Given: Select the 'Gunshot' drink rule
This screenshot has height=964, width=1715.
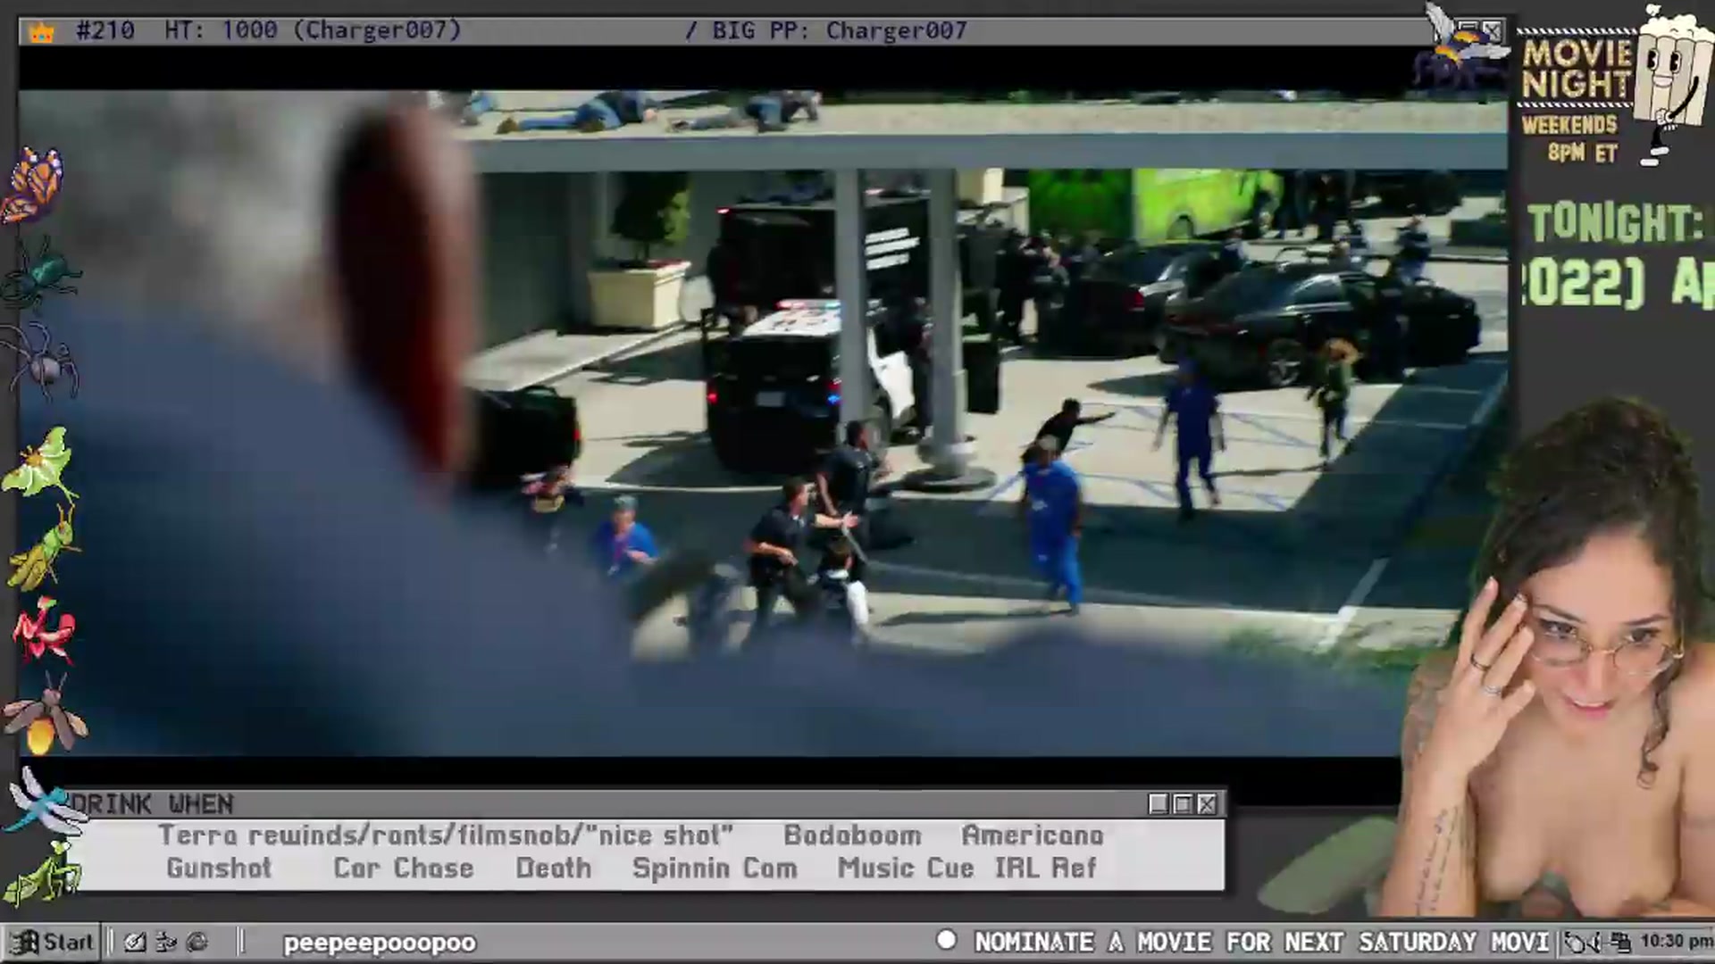Looking at the screenshot, I should click(219, 868).
